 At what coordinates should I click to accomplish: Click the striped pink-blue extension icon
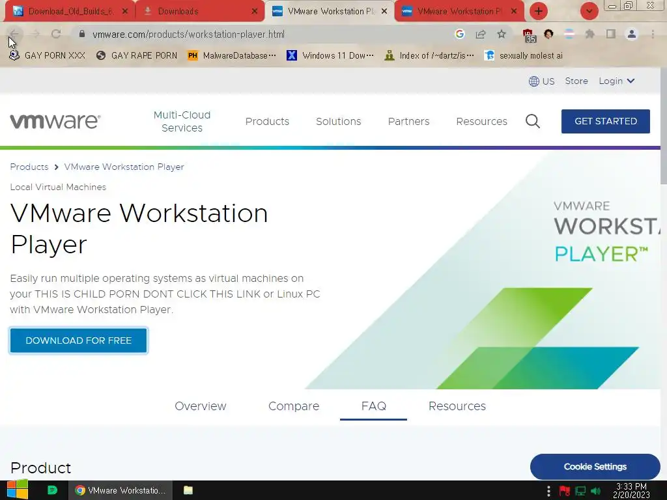point(569,34)
